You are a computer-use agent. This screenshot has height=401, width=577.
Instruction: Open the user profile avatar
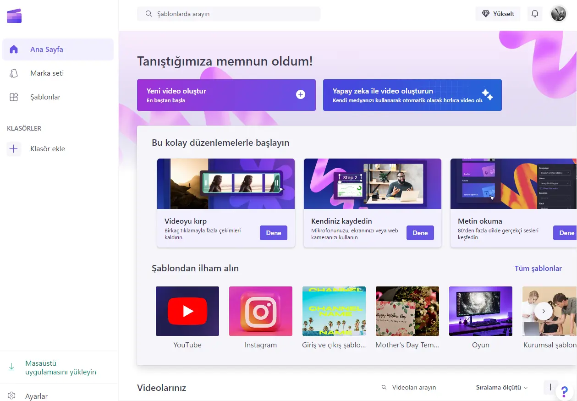(x=559, y=14)
